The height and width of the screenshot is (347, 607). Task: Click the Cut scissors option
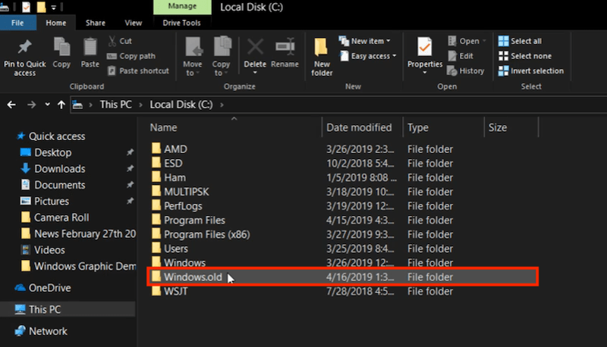[x=121, y=41]
